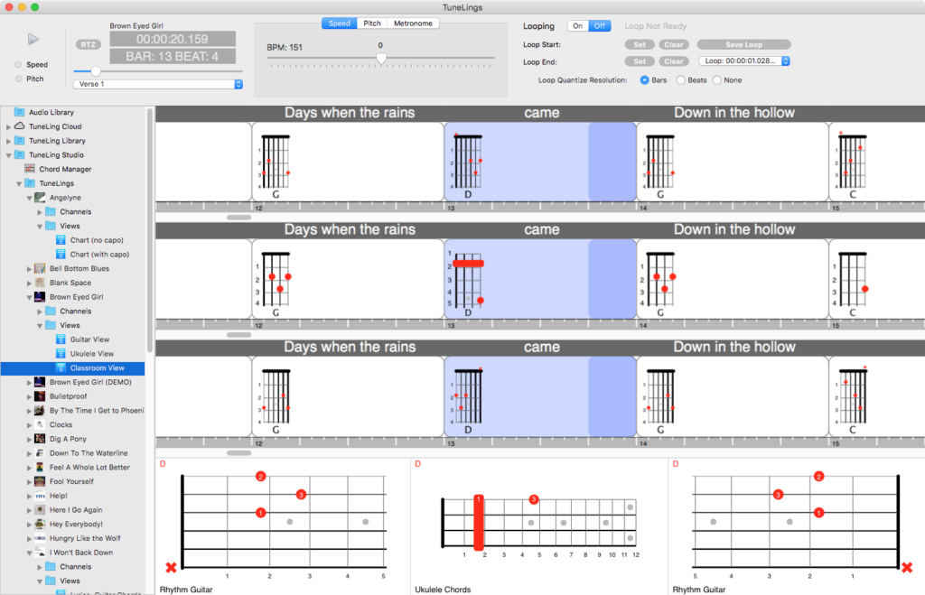The width and height of the screenshot is (925, 595).
Task: Click the Chord Manager icon
Action: pos(31,169)
